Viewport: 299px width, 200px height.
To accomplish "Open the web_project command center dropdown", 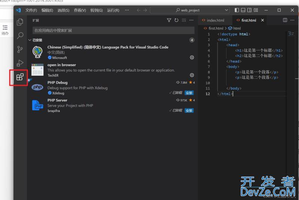I will click(x=226, y=10).
